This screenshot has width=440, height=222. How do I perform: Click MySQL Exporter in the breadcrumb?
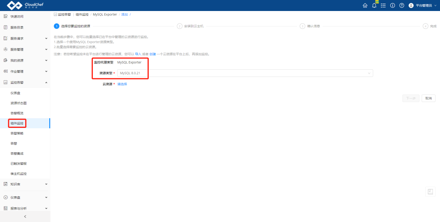point(105,14)
